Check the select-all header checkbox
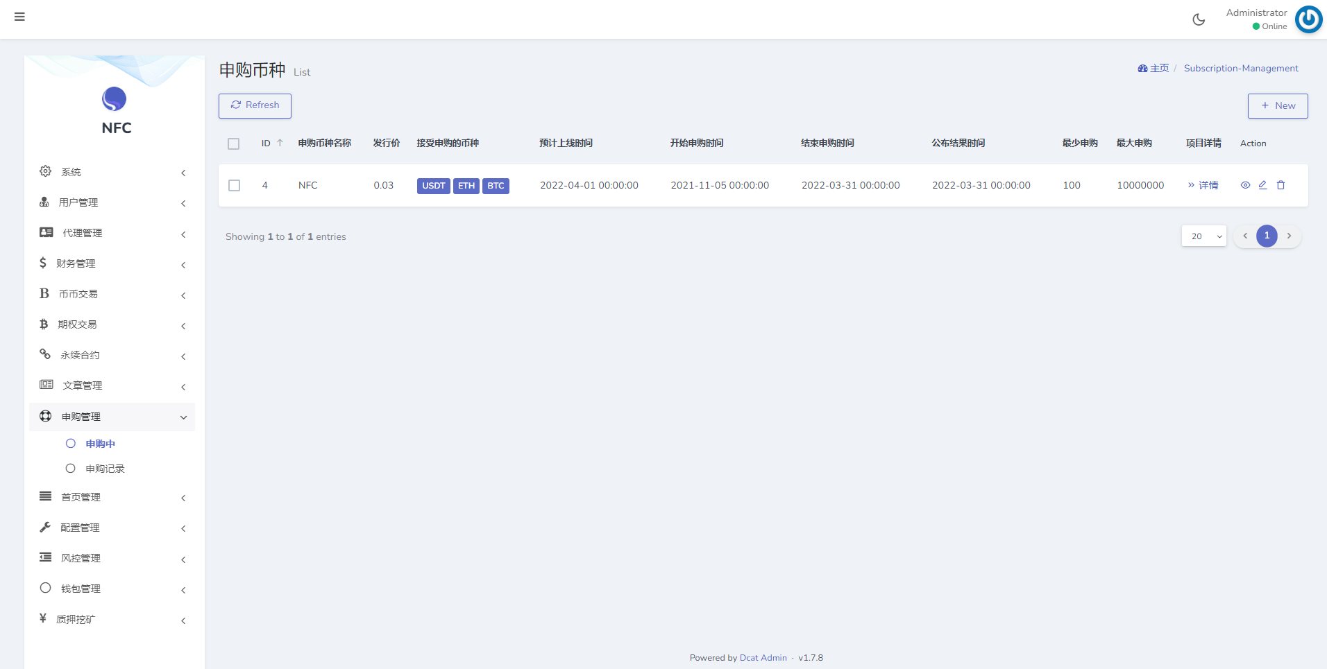This screenshot has width=1327, height=669. pyautogui.click(x=234, y=144)
